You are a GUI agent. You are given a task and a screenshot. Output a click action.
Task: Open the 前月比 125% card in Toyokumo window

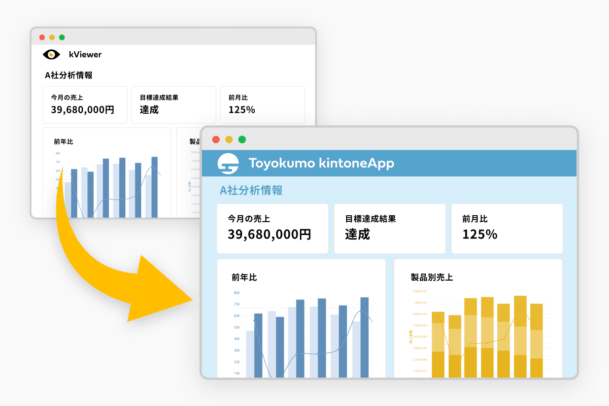pyautogui.click(x=506, y=228)
